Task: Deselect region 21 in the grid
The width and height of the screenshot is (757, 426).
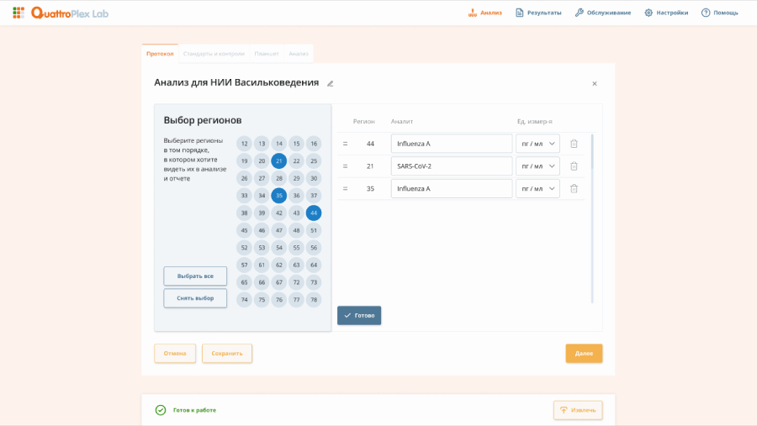Action: coord(279,160)
